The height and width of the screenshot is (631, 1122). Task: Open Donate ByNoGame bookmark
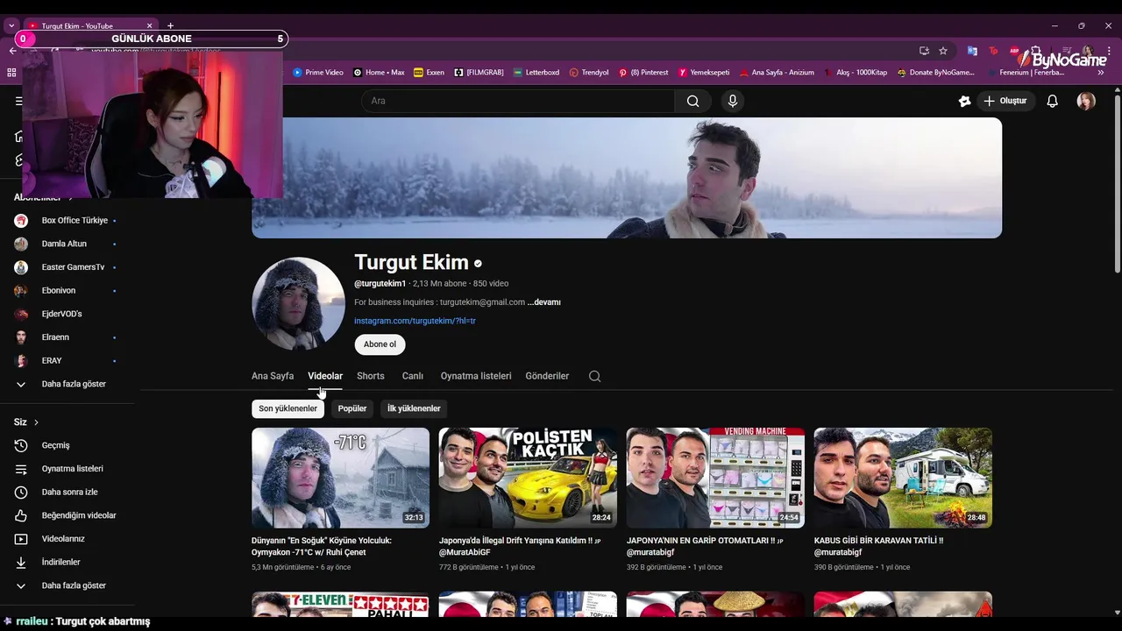[935, 73]
